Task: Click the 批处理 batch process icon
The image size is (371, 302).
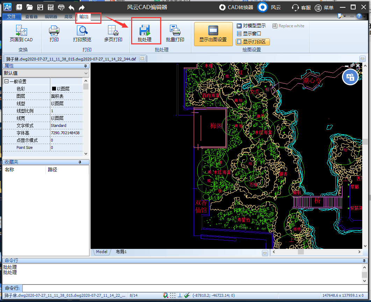Action: [x=144, y=31]
